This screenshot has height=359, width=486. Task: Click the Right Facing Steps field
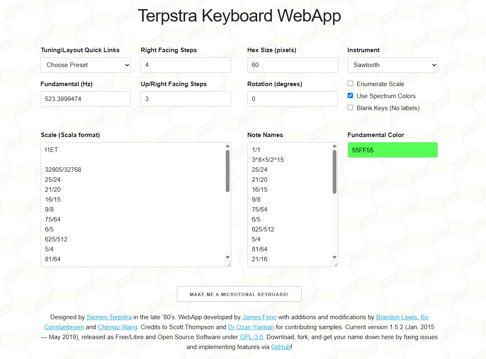pyautogui.click(x=186, y=65)
